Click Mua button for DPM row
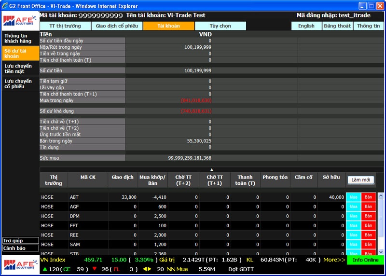This screenshot has height=276, width=386. [354, 216]
